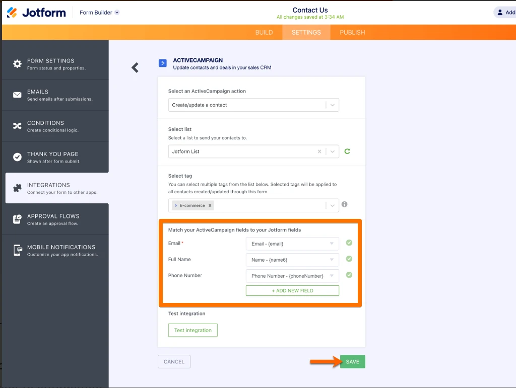Viewport: 516px width, 388px height.
Task: Click the Test integration button
Action: pos(193,330)
